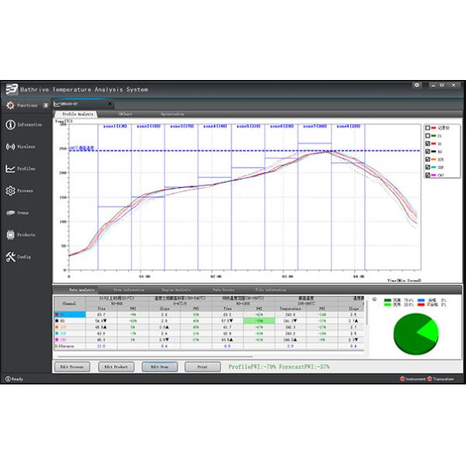Viewport: 466px width, 466px height.
Task: Open the Products sidebar icon
Action: coord(10,235)
